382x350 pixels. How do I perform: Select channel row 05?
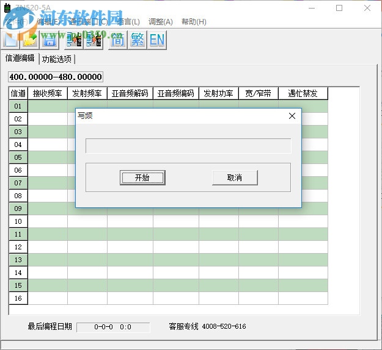tap(18, 157)
